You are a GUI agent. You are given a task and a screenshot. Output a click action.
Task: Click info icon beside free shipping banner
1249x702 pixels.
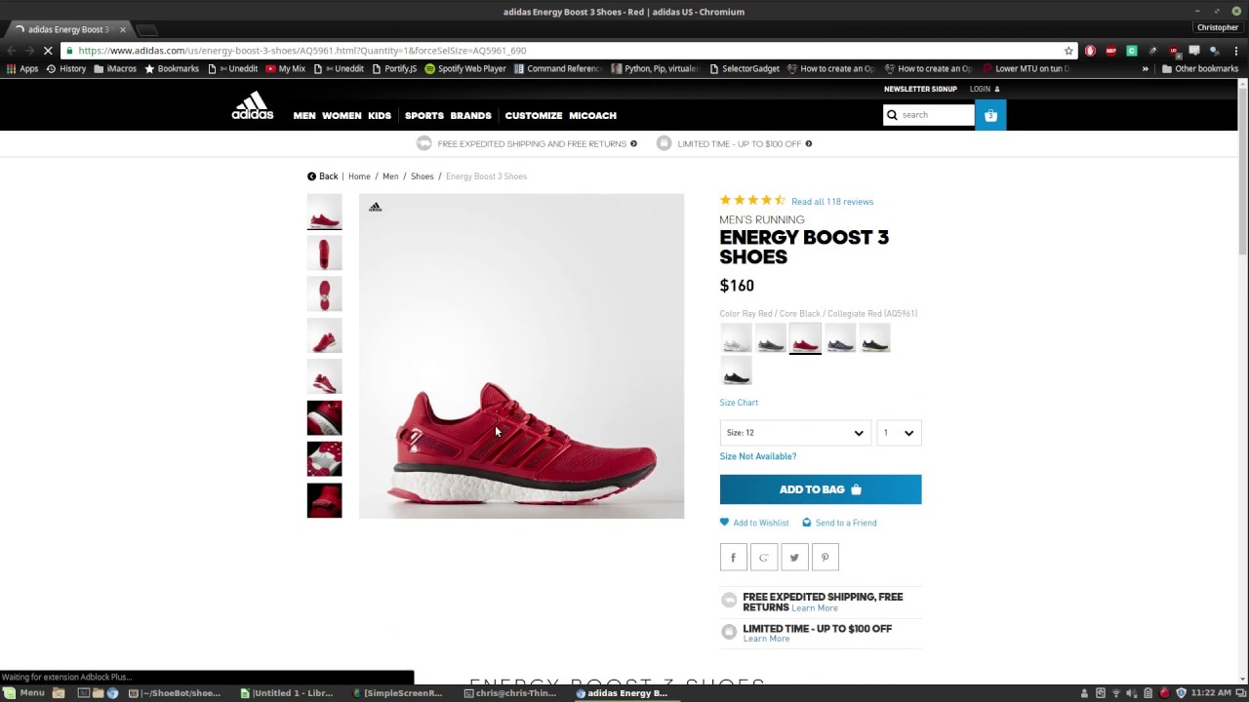click(x=633, y=143)
